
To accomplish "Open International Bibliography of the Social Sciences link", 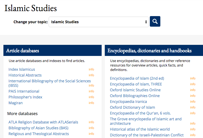I will click(x=49, y=83).
